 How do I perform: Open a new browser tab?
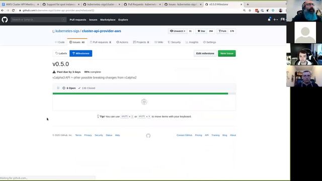(x=248, y=5)
